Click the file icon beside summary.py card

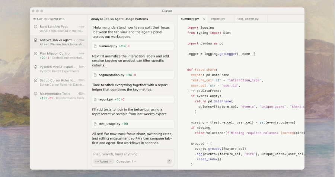click(95, 46)
